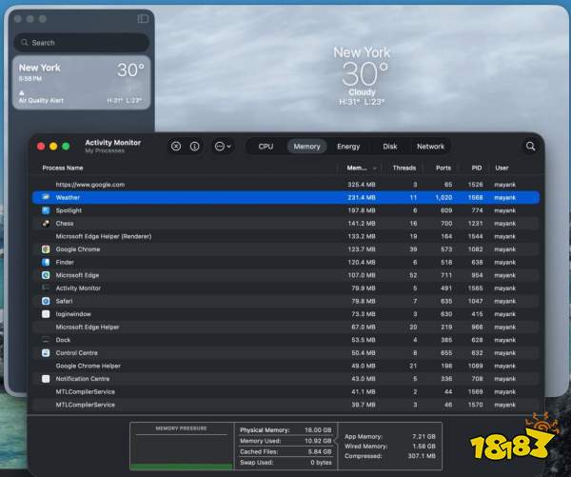Click the Safari process name
The image size is (571, 477).
(64, 301)
